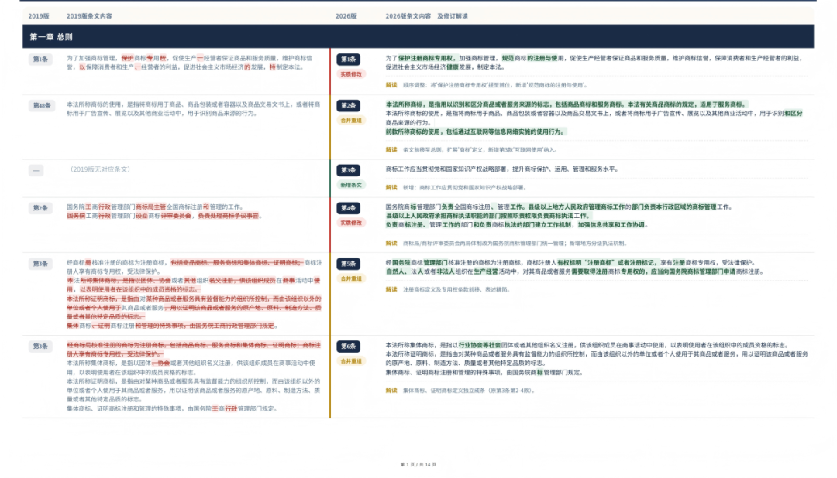This screenshot has height=478, width=837.
Task: Select the "合并重组" tag under "第6条"
Action: coord(351,361)
